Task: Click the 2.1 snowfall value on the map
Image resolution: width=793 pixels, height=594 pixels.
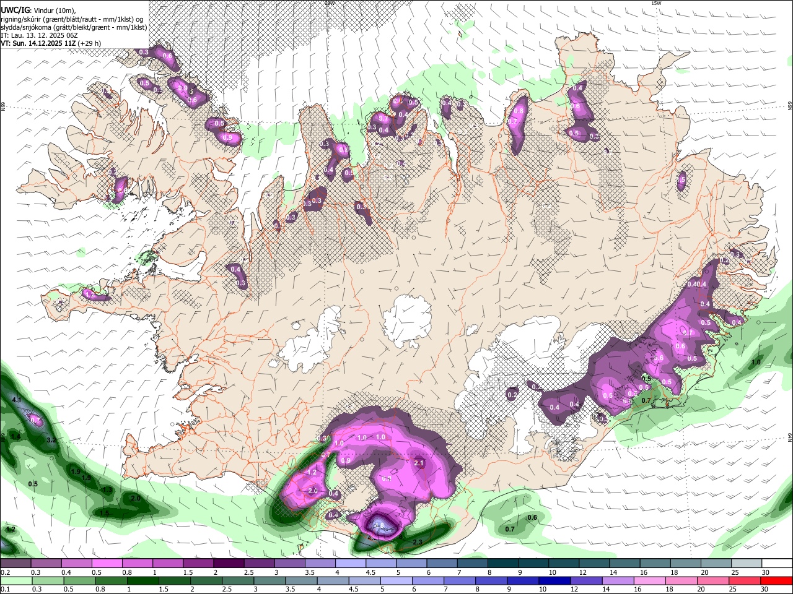Action: [x=418, y=463]
